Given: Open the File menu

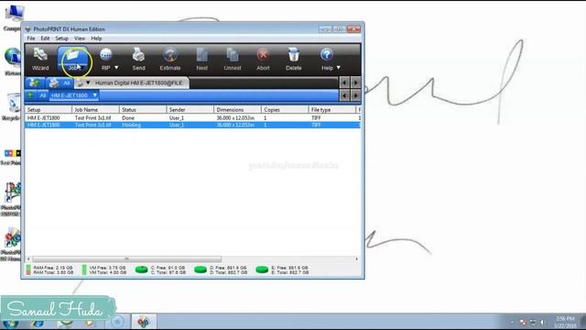Looking at the screenshot, I should click(31, 38).
